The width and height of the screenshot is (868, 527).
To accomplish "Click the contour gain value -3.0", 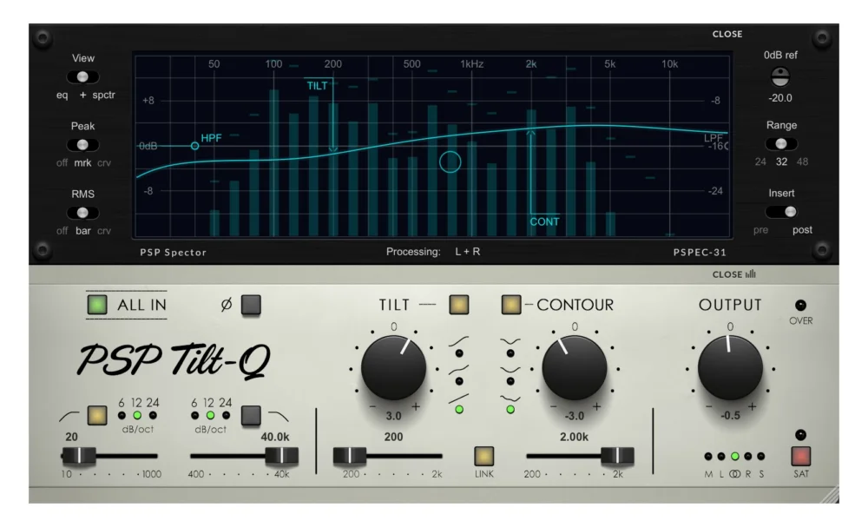I will (x=574, y=416).
